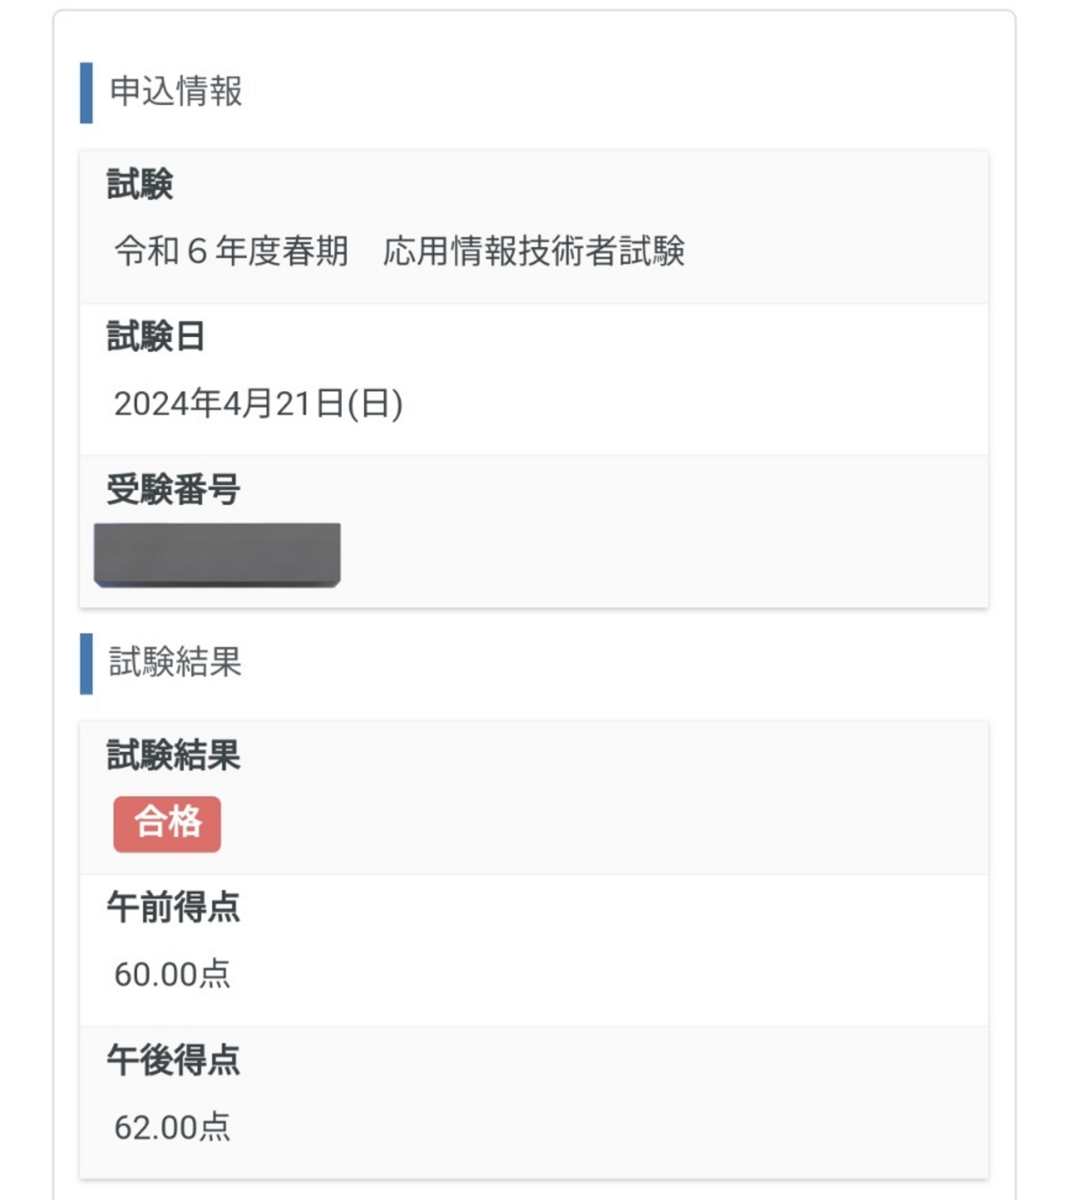Click the 試験結果 section heading
The height and width of the screenshot is (1200, 1066).
[175, 662]
